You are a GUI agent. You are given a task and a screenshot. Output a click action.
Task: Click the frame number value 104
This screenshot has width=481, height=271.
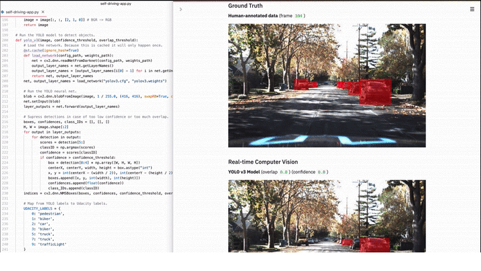click(298, 16)
